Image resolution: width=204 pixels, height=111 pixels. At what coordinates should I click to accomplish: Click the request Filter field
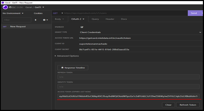pyautogui.click(x=17, y=20)
